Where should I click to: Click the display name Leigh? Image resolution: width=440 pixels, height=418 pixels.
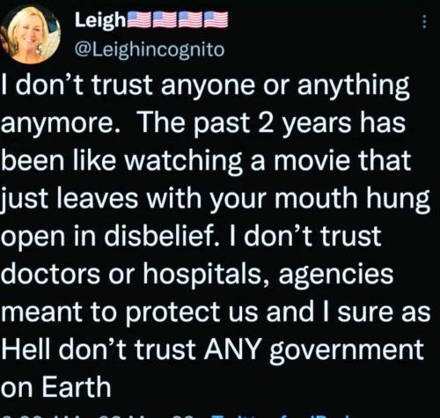point(100,20)
